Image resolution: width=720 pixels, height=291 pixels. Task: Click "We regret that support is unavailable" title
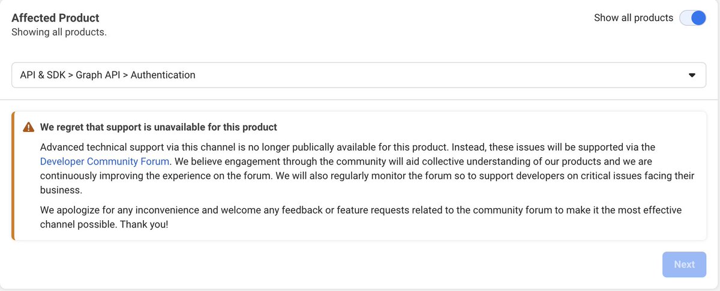coord(158,127)
